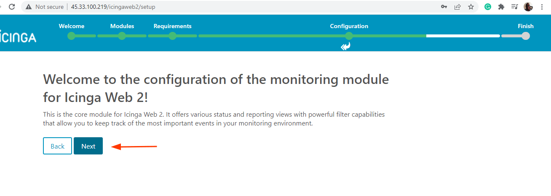Select the Modules step marker
The width and height of the screenshot is (551, 196).
(122, 36)
